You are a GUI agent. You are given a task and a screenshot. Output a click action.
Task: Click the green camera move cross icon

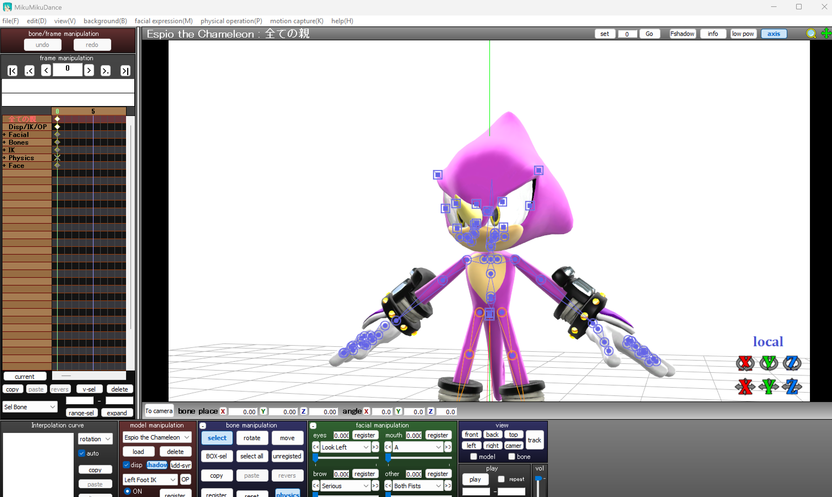pos(826,33)
